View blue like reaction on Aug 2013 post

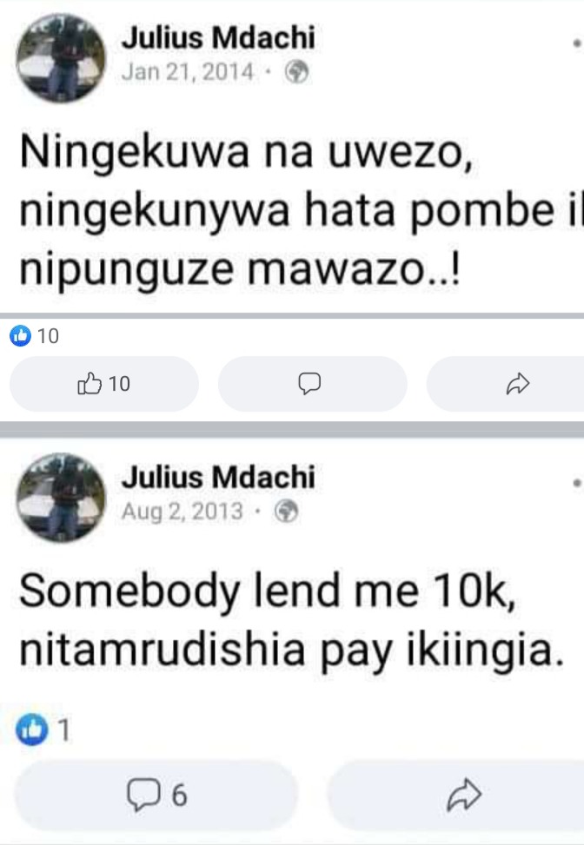[x=32, y=729]
